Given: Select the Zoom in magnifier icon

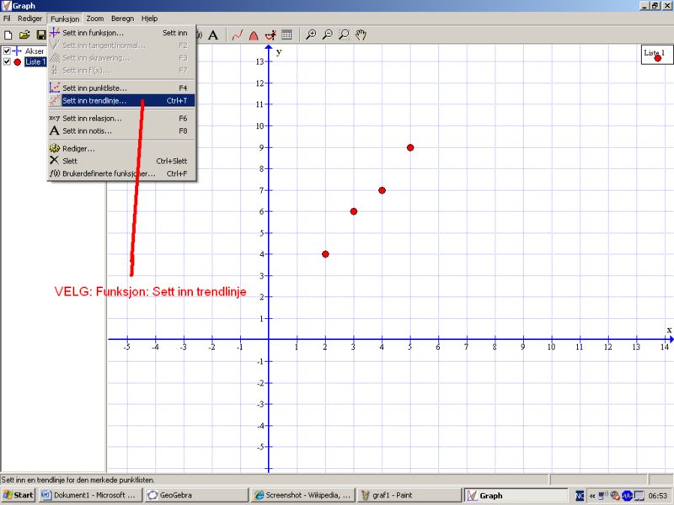Looking at the screenshot, I should click(311, 35).
